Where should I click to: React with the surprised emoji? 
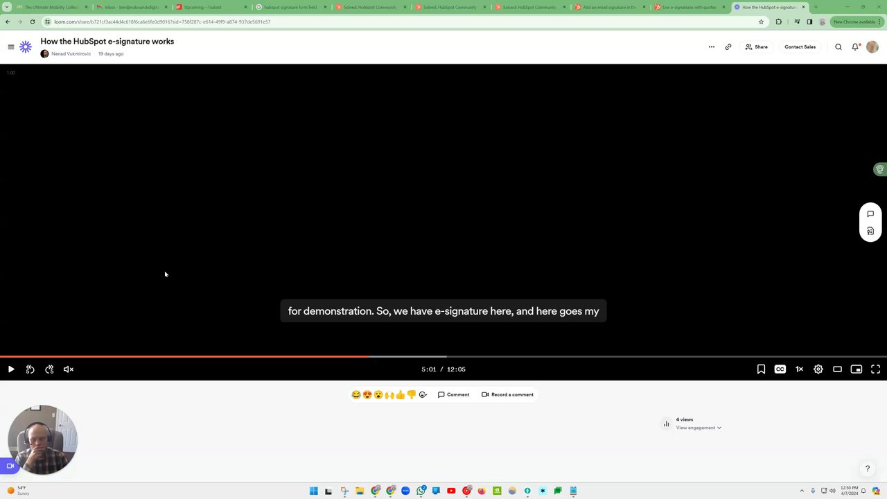point(378,395)
